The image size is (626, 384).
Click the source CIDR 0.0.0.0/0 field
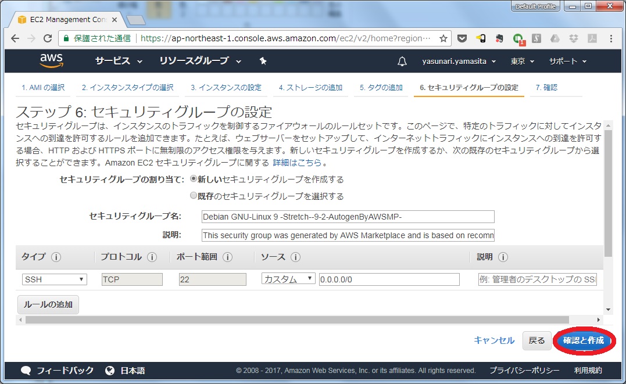pos(389,279)
